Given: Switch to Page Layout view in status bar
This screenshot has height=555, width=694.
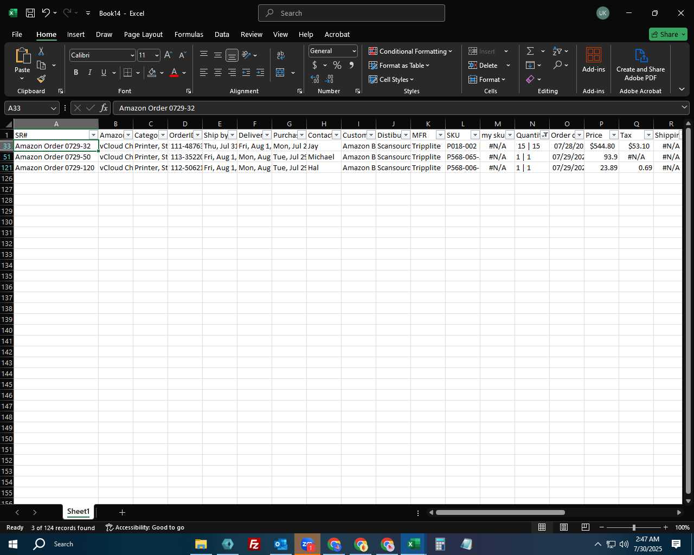Looking at the screenshot, I should coord(564,527).
